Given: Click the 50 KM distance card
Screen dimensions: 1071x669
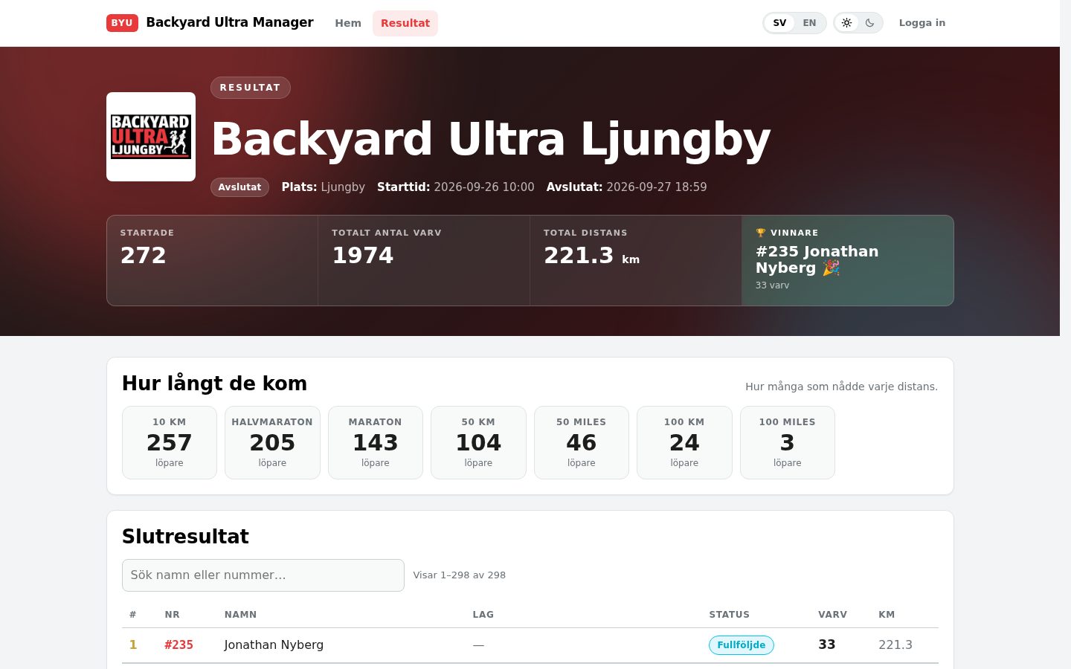Looking at the screenshot, I should click(478, 442).
